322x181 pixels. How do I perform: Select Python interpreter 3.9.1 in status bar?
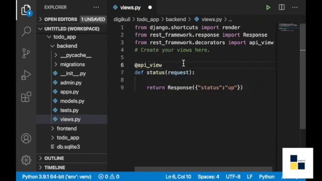point(57,176)
